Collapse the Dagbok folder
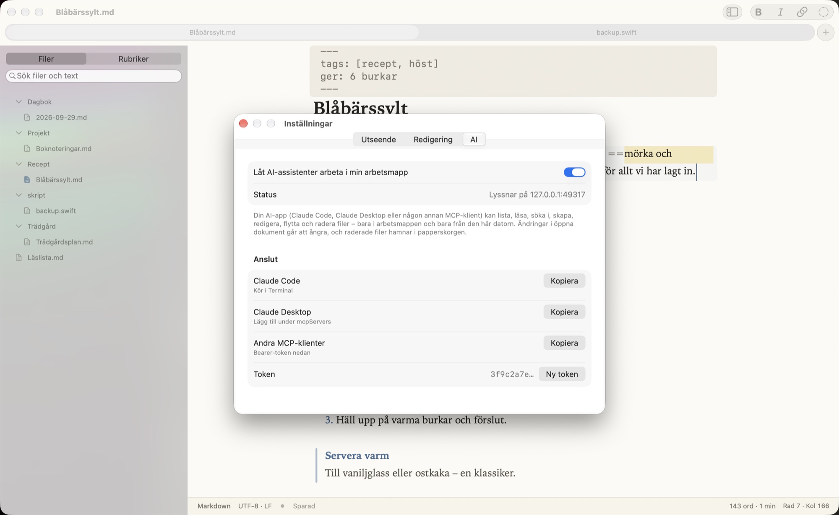The width and height of the screenshot is (839, 515). pos(19,102)
